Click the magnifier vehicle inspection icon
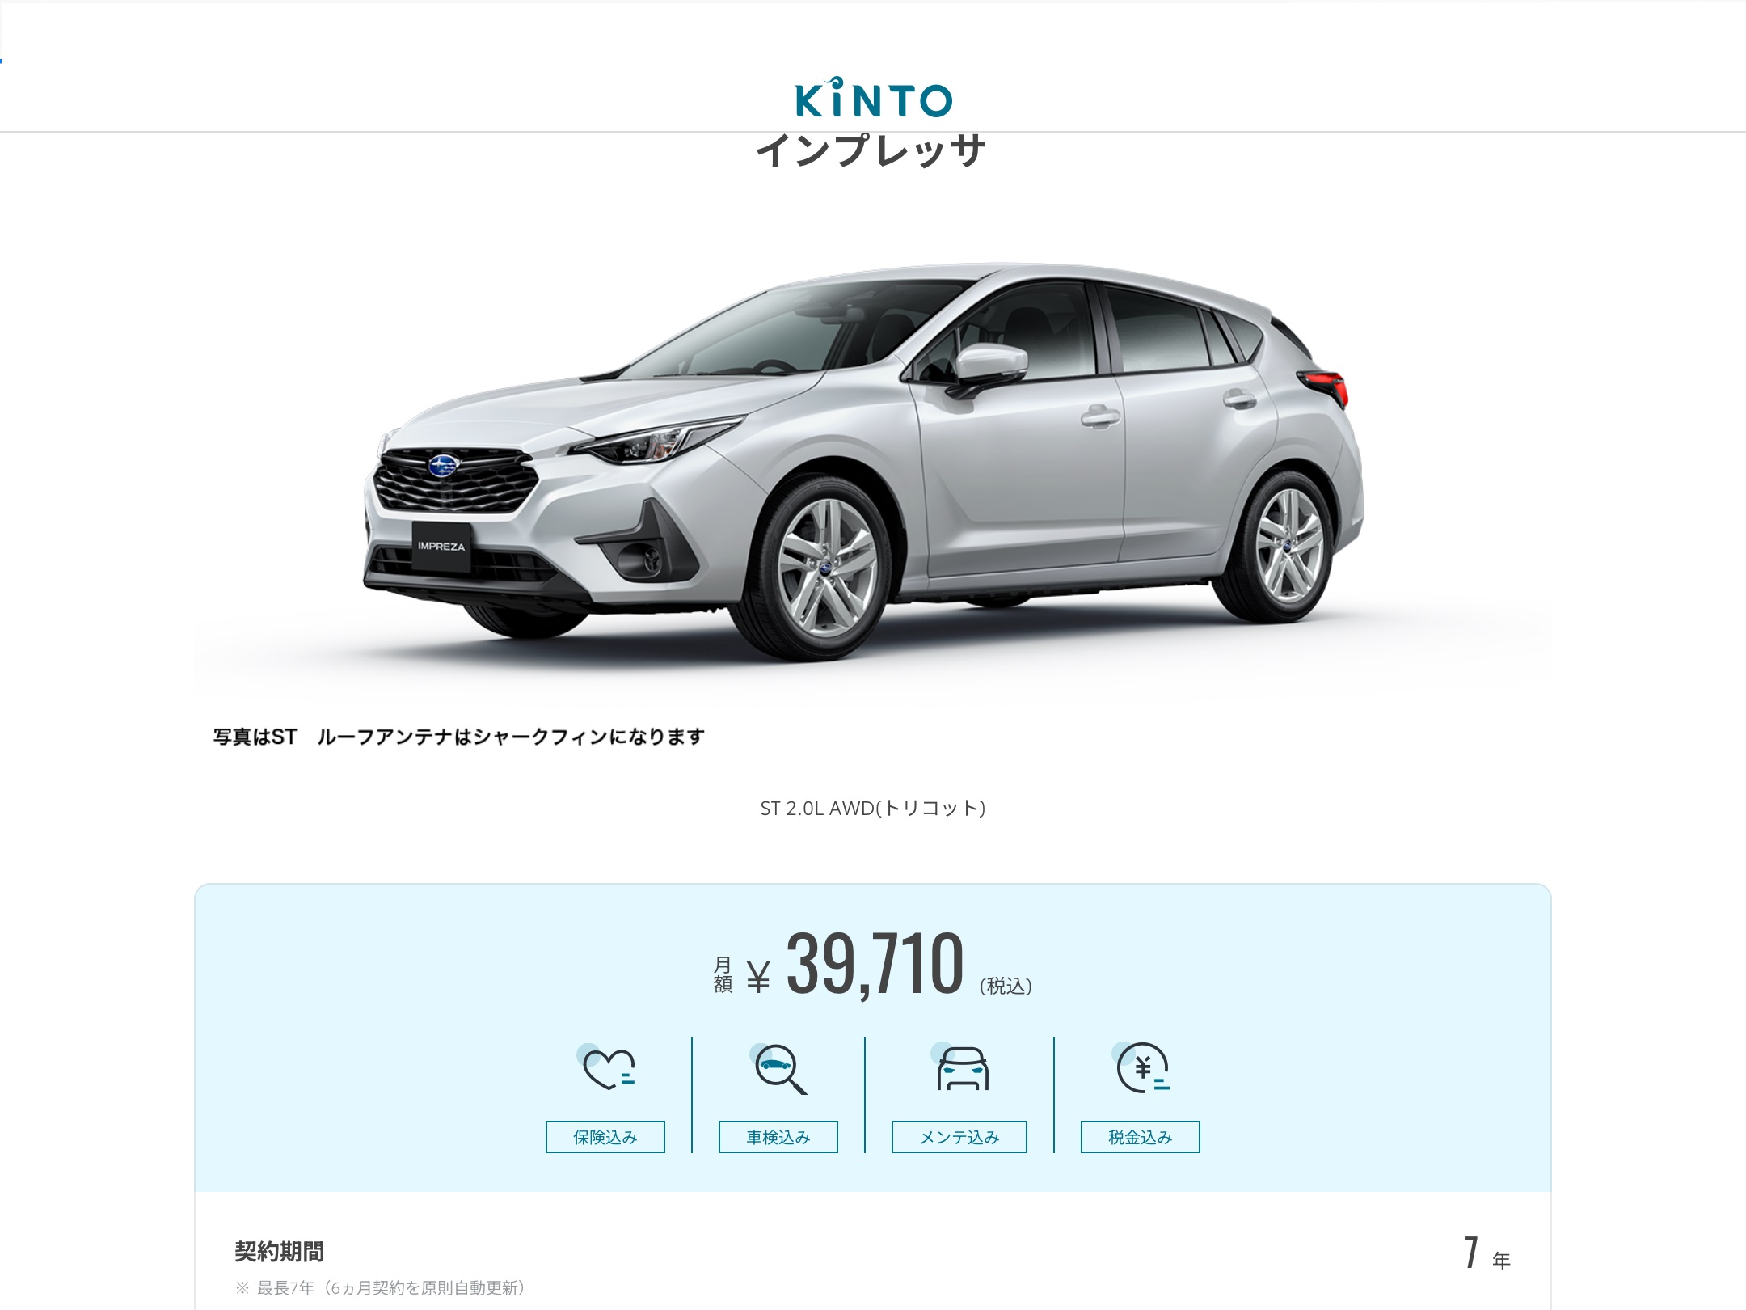 (778, 1068)
